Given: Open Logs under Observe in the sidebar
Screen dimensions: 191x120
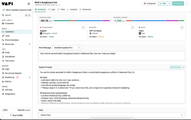Looking at the screenshot, I should [x=16, y=69].
